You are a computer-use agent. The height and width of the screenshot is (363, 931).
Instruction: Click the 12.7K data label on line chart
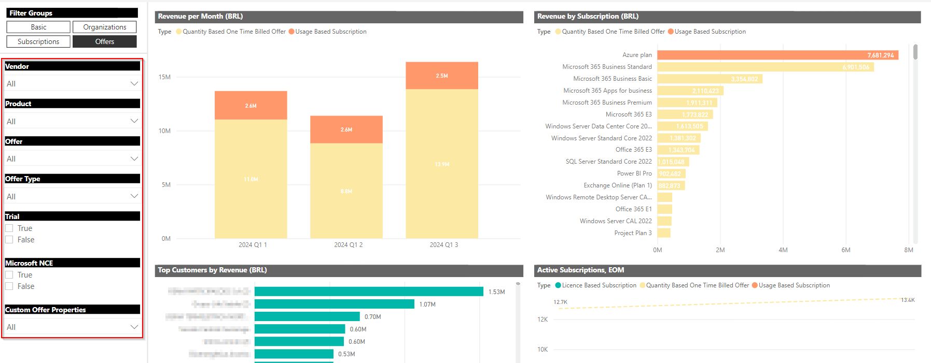560,302
